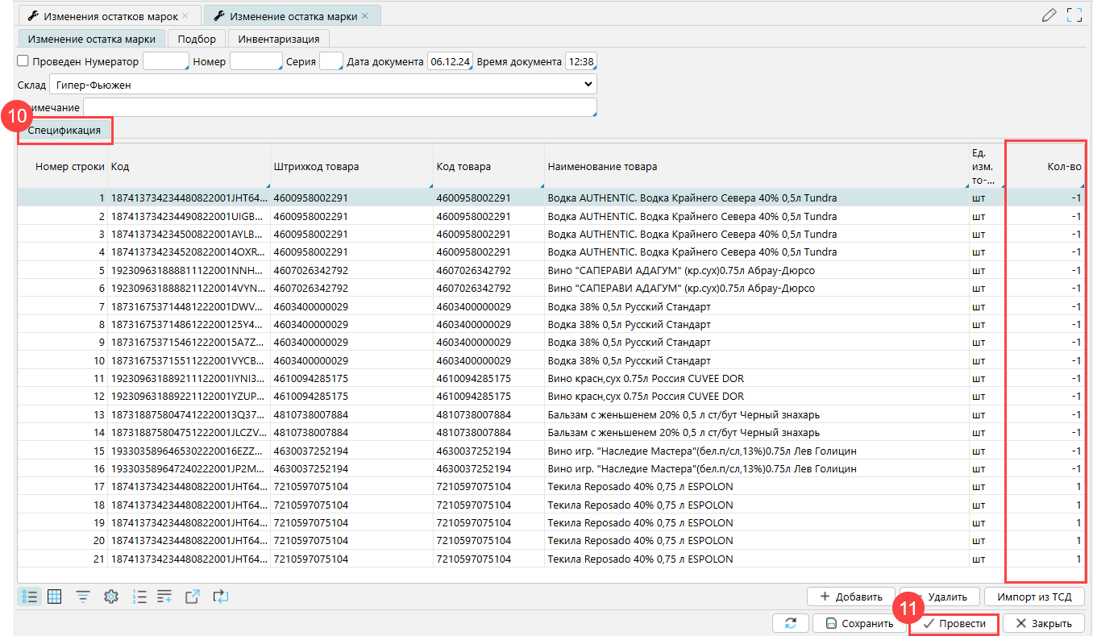Switch to grid table view icon

pos(55,597)
